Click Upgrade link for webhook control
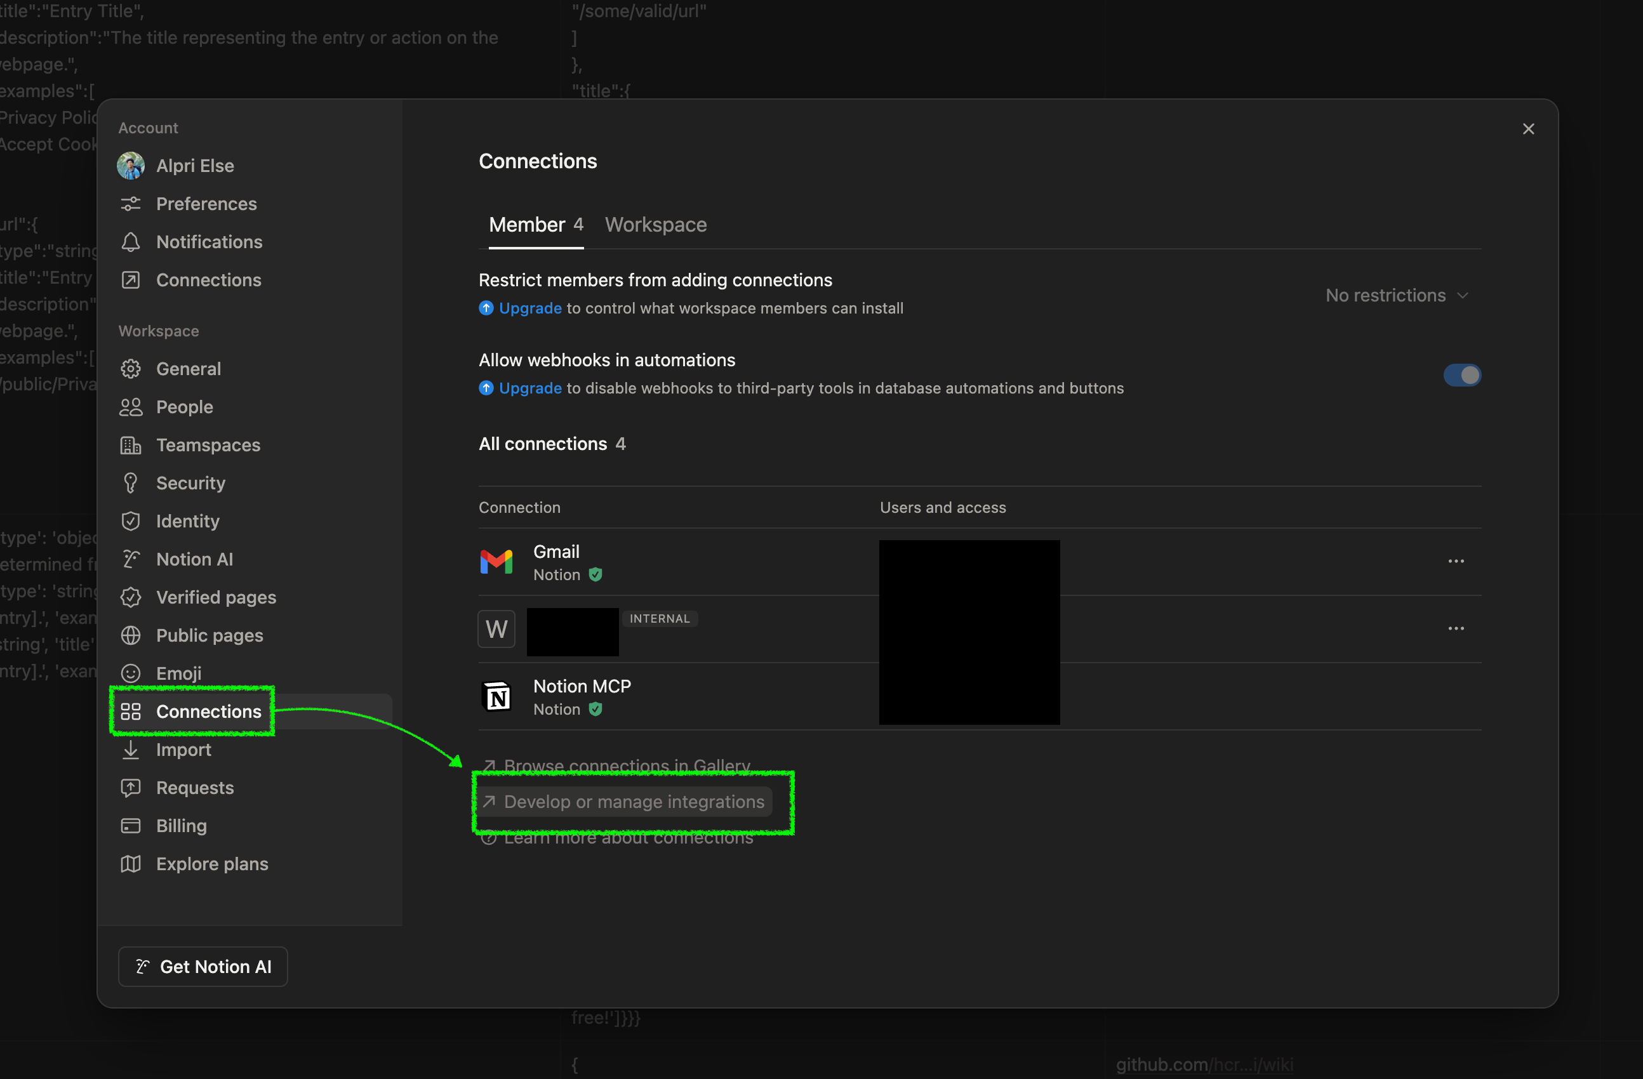 click(529, 388)
